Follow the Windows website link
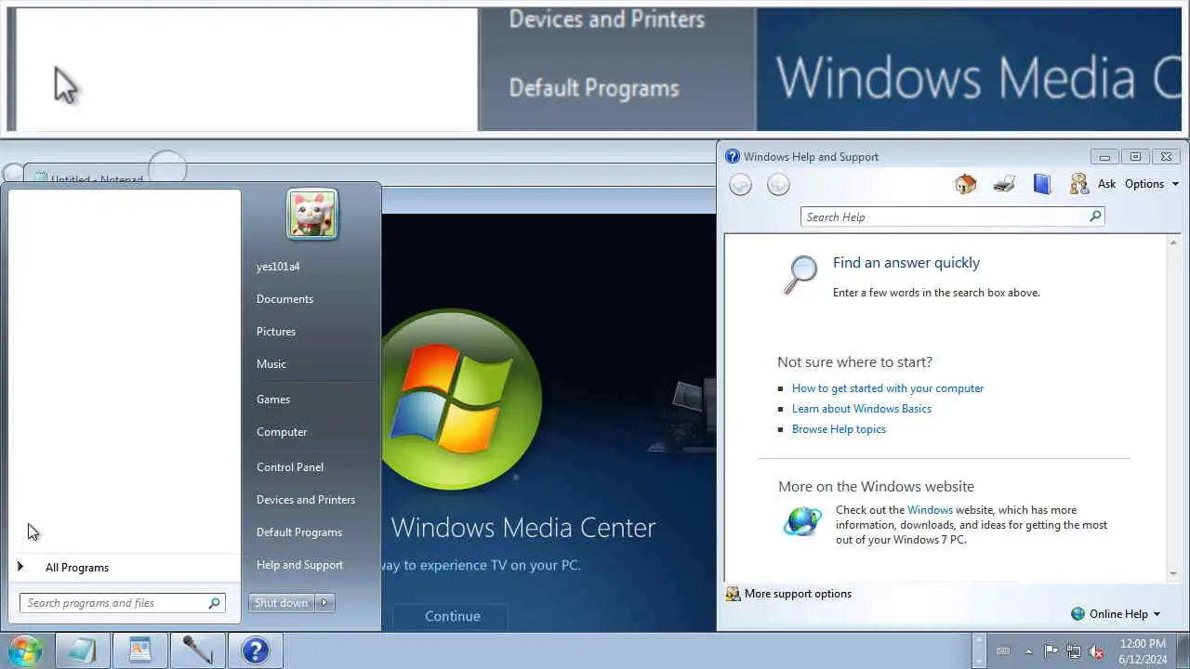 tap(930, 510)
